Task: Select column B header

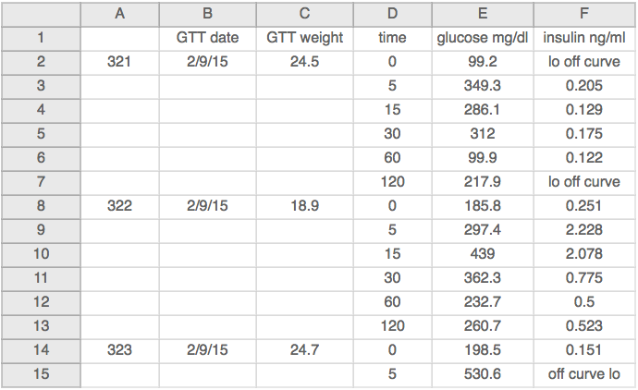Action: [207, 14]
